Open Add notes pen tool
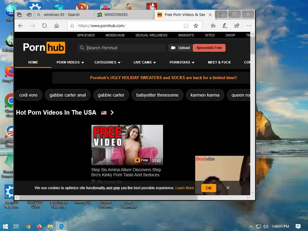308x231 pixels. 225,26
